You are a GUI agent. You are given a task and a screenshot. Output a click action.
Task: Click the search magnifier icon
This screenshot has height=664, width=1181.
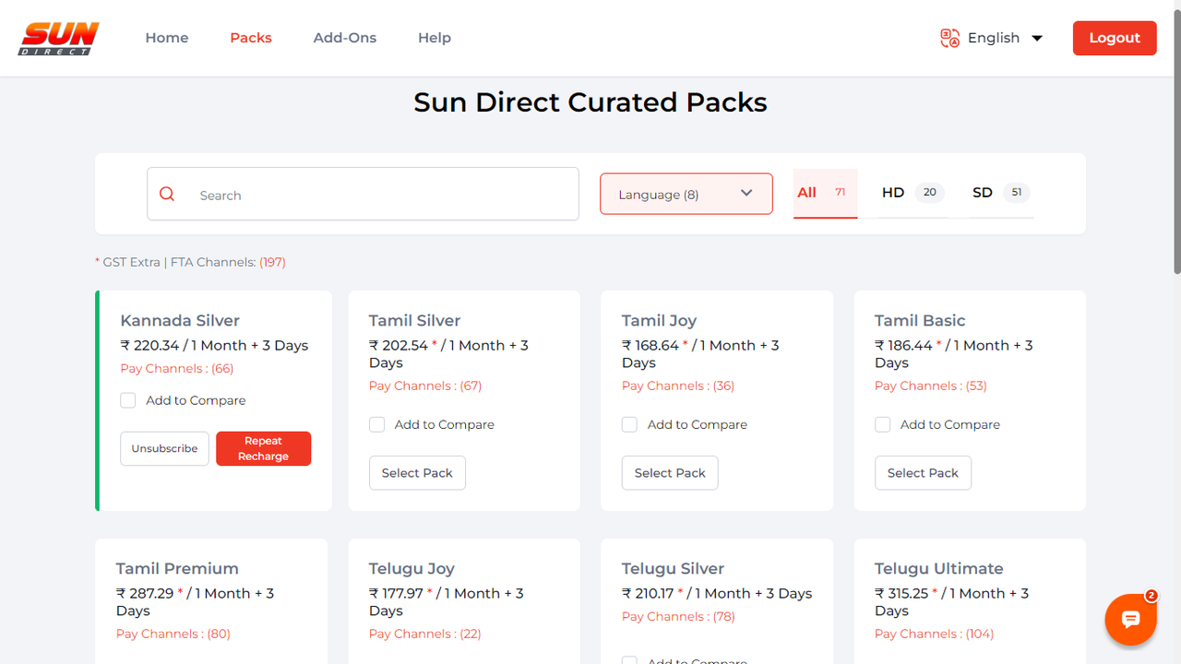(x=167, y=194)
